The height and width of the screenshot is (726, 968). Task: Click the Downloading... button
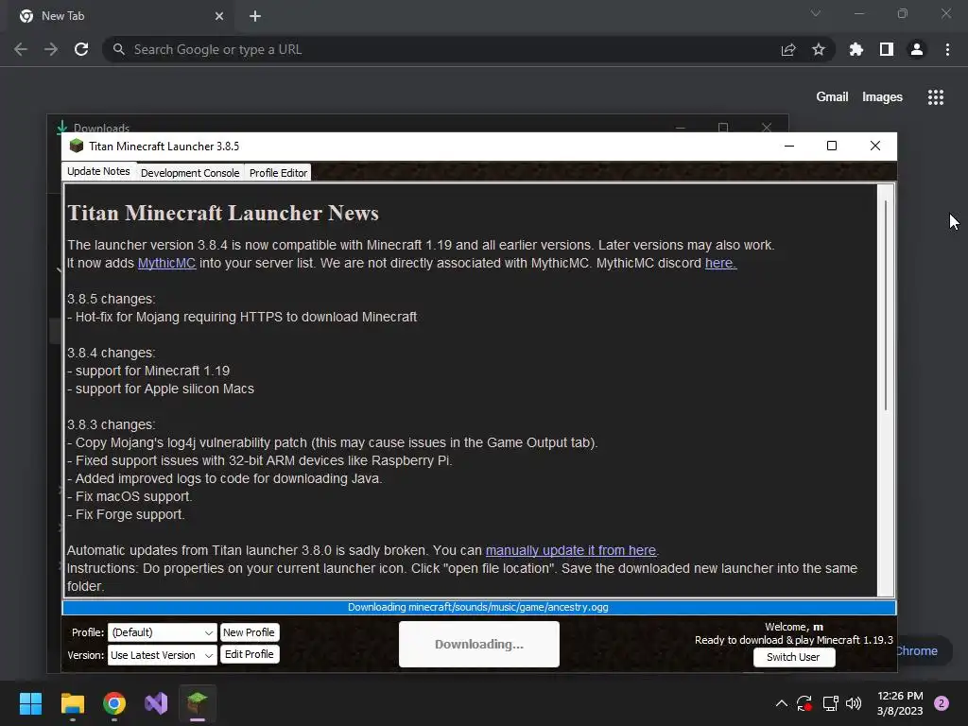tap(479, 645)
